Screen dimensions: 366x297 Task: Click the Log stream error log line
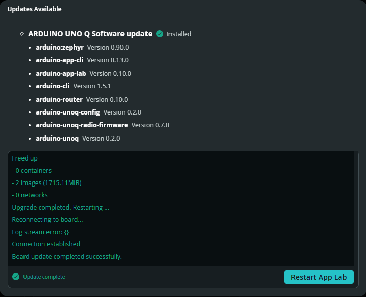[40, 232]
